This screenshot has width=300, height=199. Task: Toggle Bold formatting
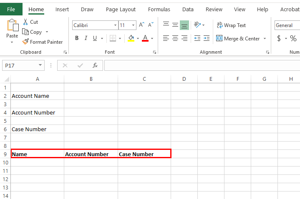[77, 38]
